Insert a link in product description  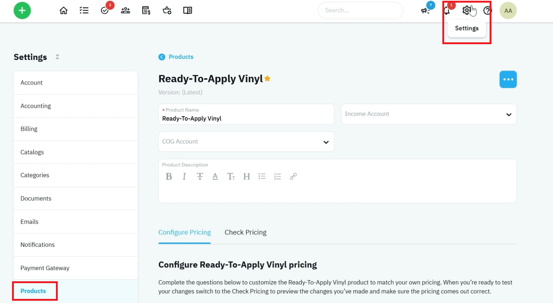[x=293, y=176]
